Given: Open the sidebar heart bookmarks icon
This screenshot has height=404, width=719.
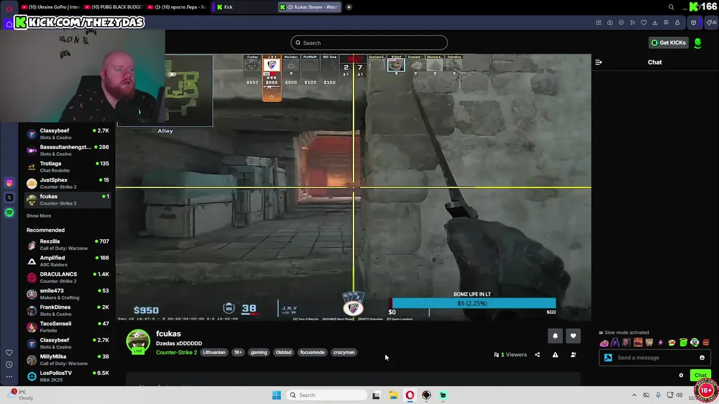Looking at the screenshot, I should [9, 352].
